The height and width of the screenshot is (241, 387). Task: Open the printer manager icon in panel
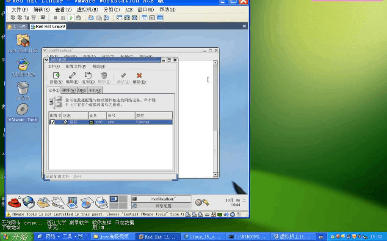pyautogui.click(x=101, y=203)
